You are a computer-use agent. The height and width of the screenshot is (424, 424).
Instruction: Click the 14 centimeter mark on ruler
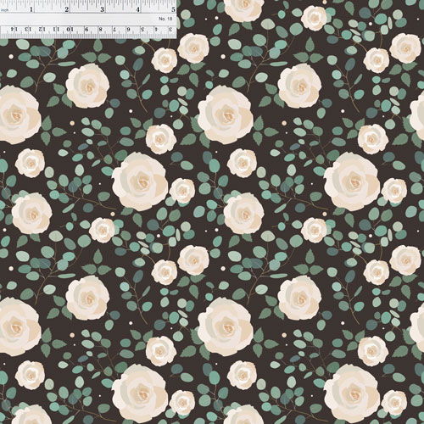(x=14, y=29)
